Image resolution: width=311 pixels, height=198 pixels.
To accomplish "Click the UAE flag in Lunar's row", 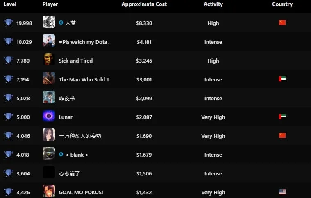I will pos(282,117).
